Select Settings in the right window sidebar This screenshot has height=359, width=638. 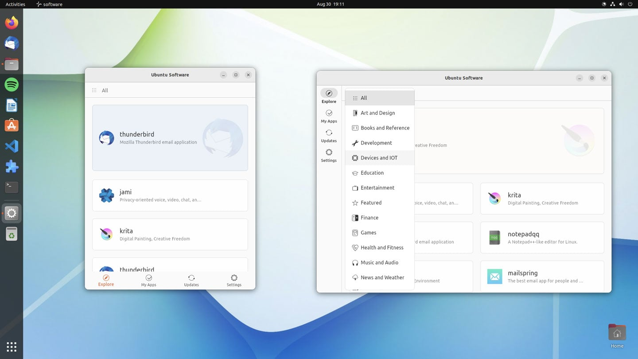coord(329,155)
